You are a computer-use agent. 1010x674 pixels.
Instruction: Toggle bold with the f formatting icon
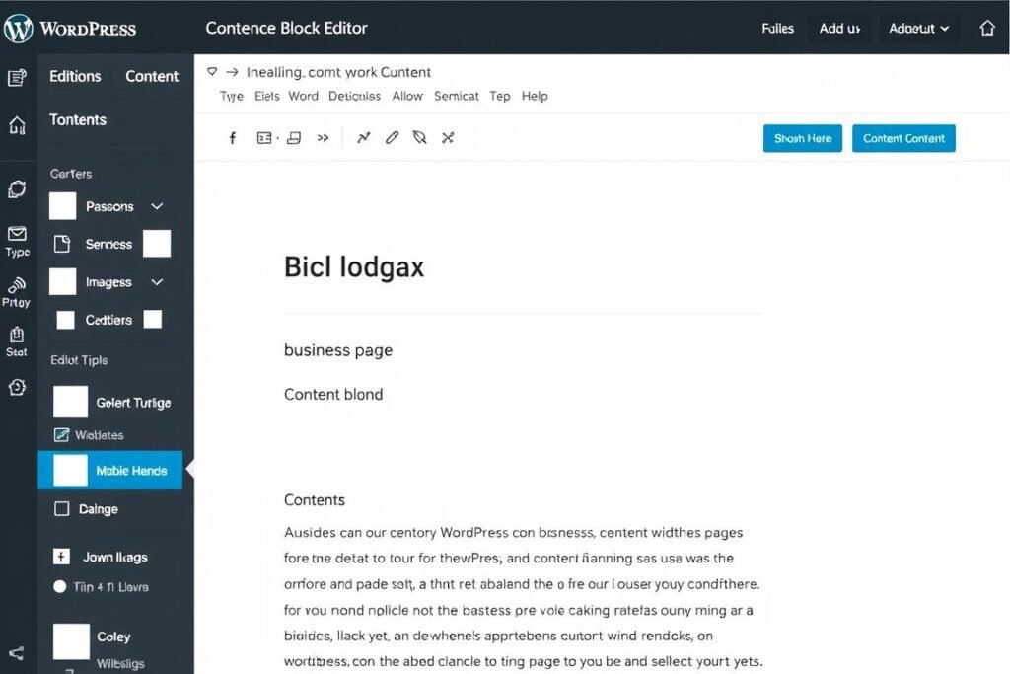pyautogui.click(x=233, y=137)
